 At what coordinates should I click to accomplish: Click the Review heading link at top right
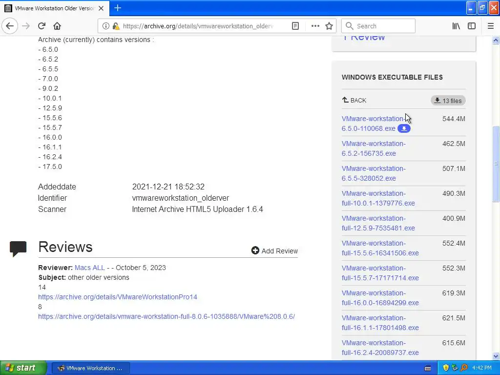[x=364, y=38]
